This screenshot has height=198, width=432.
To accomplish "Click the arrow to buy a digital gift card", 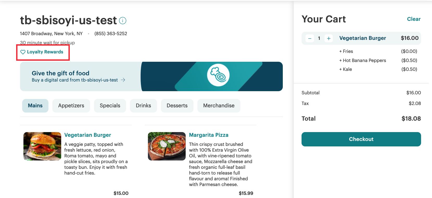I will click(123, 80).
